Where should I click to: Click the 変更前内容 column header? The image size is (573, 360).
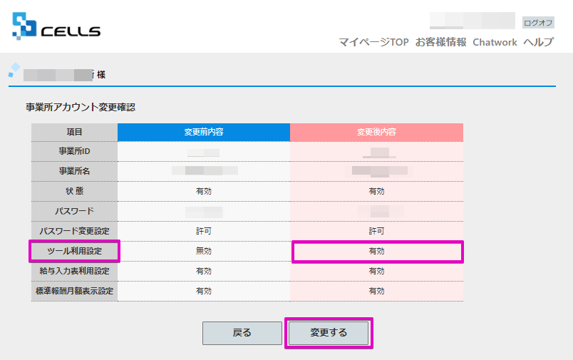(x=204, y=133)
